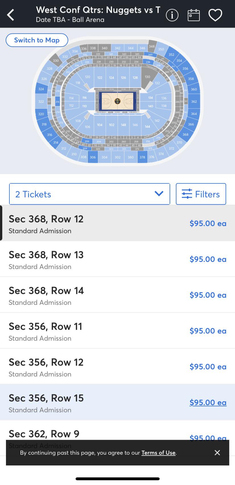Choose section 378 on seating chart
This screenshot has width=235, height=485.
(x=142, y=157)
